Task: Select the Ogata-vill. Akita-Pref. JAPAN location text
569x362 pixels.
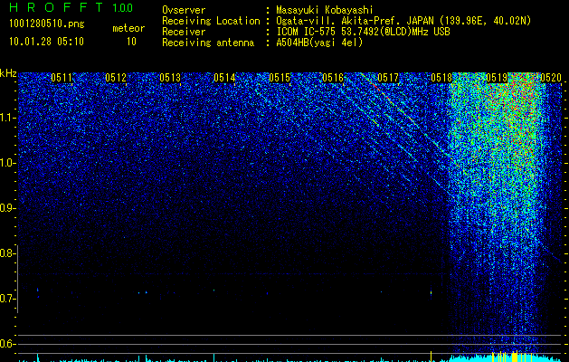Action: pyautogui.click(x=403, y=21)
